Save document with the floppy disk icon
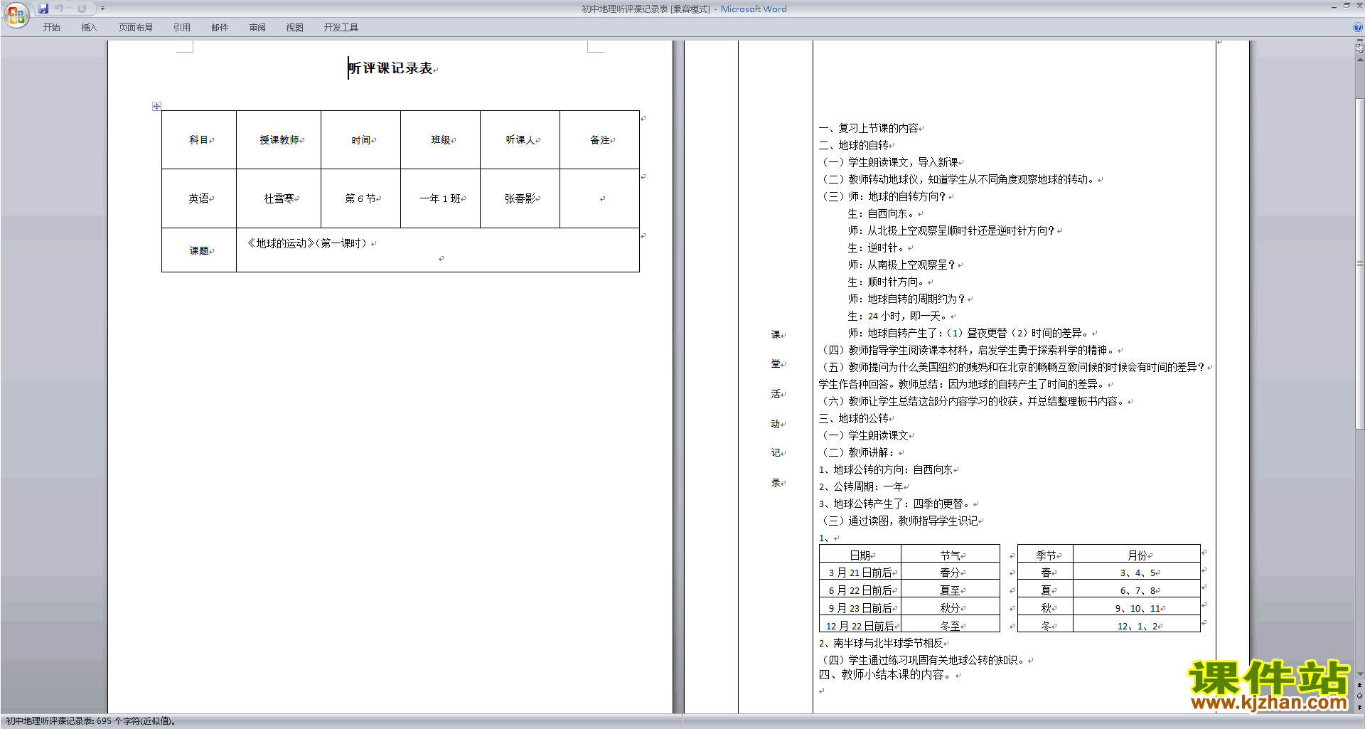The height and width of the screenshot is (729, 1365). tap(43, 9)
